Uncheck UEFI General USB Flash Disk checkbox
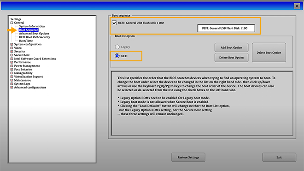Viewport: 304px width, 171px height. tap(114, 23)
